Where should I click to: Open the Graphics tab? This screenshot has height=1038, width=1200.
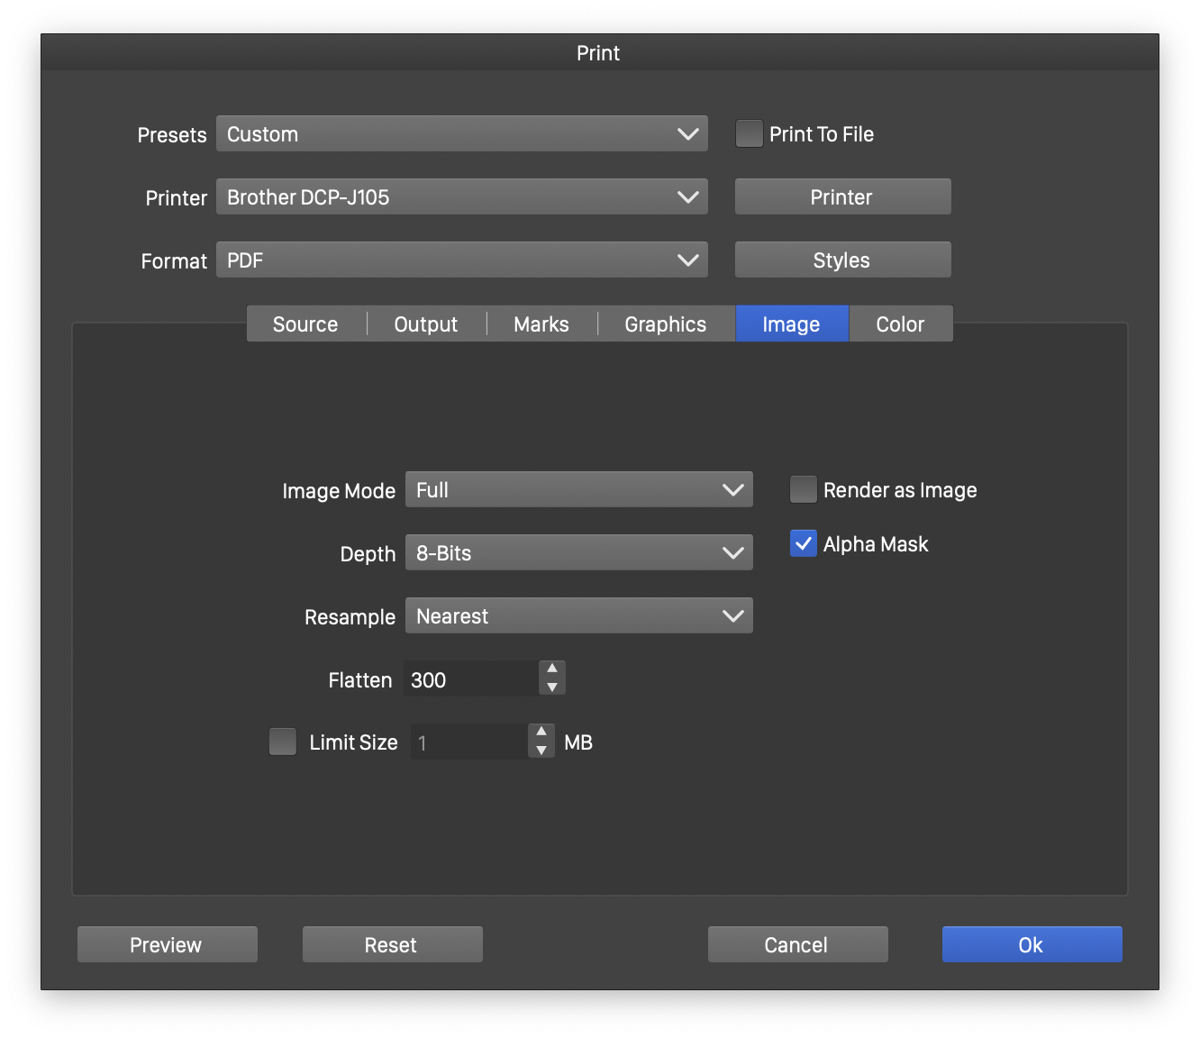point(666,324)
